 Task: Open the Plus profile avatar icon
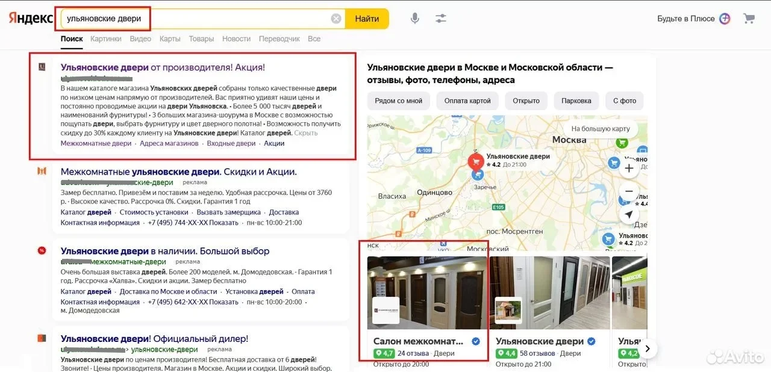(725, 19)
